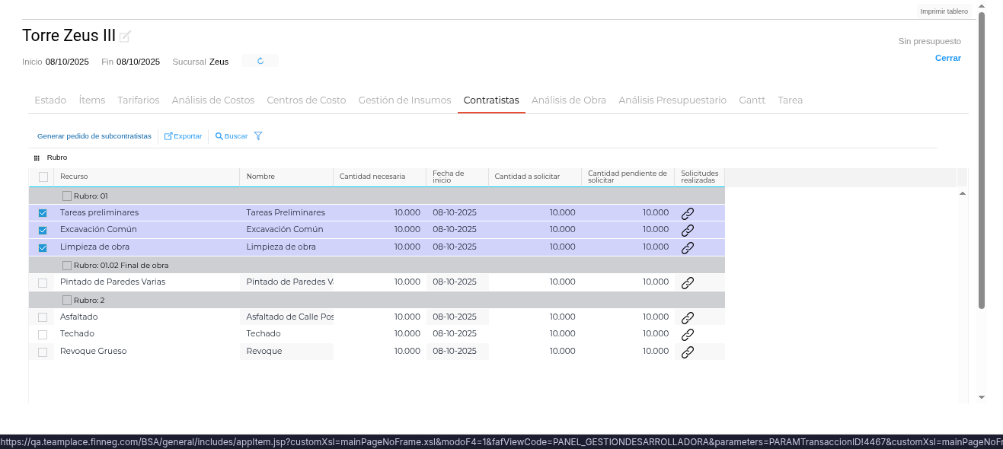Click the Exportar button in toolbar
Screen dimensions: 1003x449
(184, 136)
